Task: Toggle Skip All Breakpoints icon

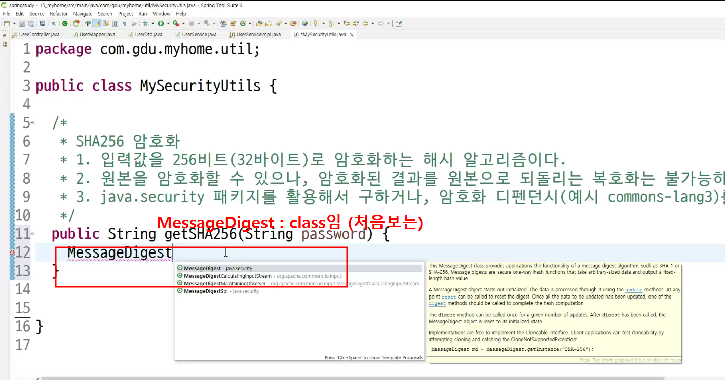Action: (54, 23)
